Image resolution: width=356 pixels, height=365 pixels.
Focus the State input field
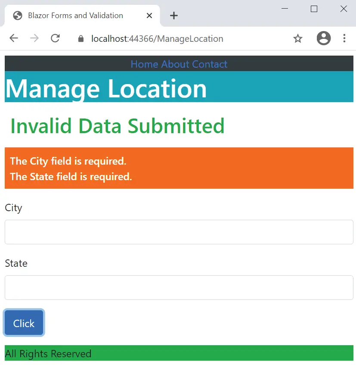tap(178, 287)
